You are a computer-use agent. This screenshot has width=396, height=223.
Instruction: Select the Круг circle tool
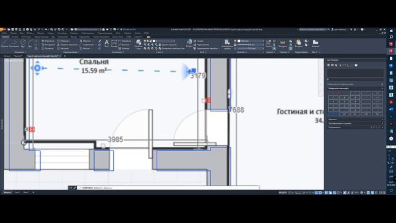click(x=23, y=43)
